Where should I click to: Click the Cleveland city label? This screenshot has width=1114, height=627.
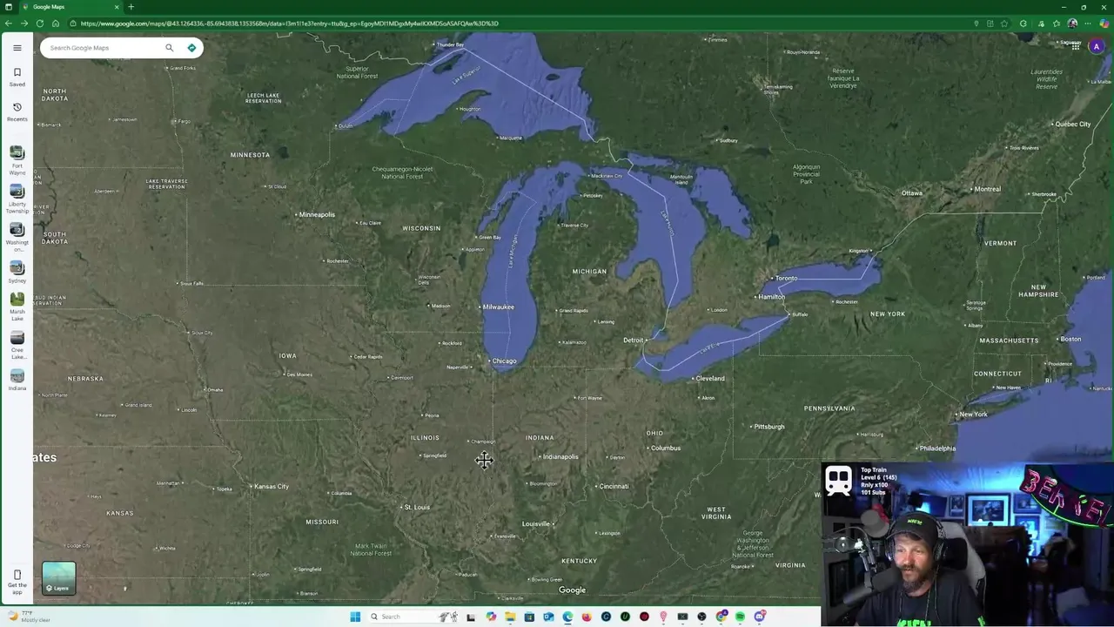click(x=710, y=379)
